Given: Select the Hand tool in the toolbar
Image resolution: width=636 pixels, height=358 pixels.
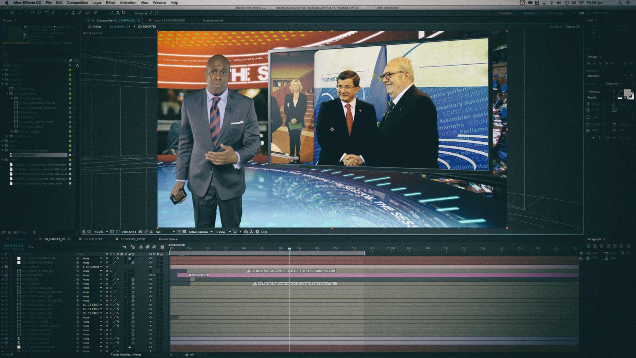Looking at the screenshot, I should pyautogui.click(x=12, y=13).
